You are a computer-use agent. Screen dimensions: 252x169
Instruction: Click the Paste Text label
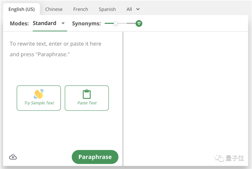point(87,103)
